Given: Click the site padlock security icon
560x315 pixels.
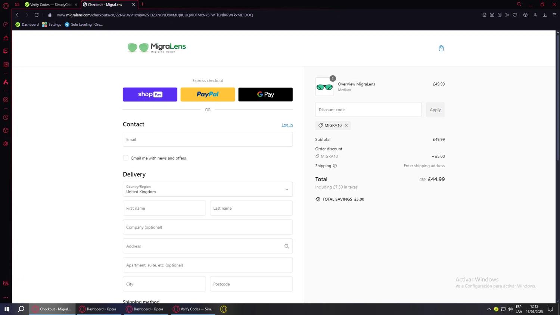Looking at the screenshot, I should pyautogui.click(x=50, y=15).
